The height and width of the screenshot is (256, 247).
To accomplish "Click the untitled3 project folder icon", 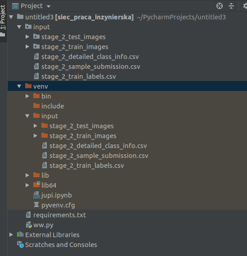I will point(20,16).
